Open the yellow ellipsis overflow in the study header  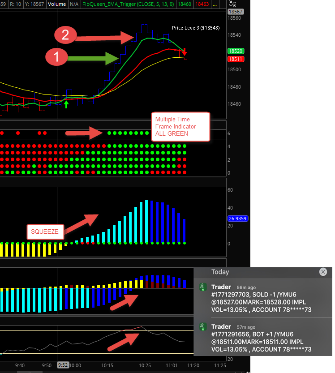pyautogui.click(x=215, y=4)
